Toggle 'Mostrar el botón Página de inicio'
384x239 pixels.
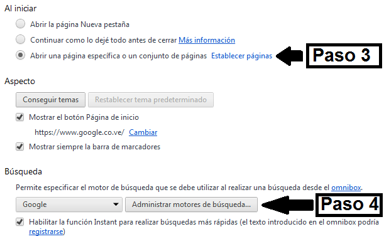(x=20, y=117)
